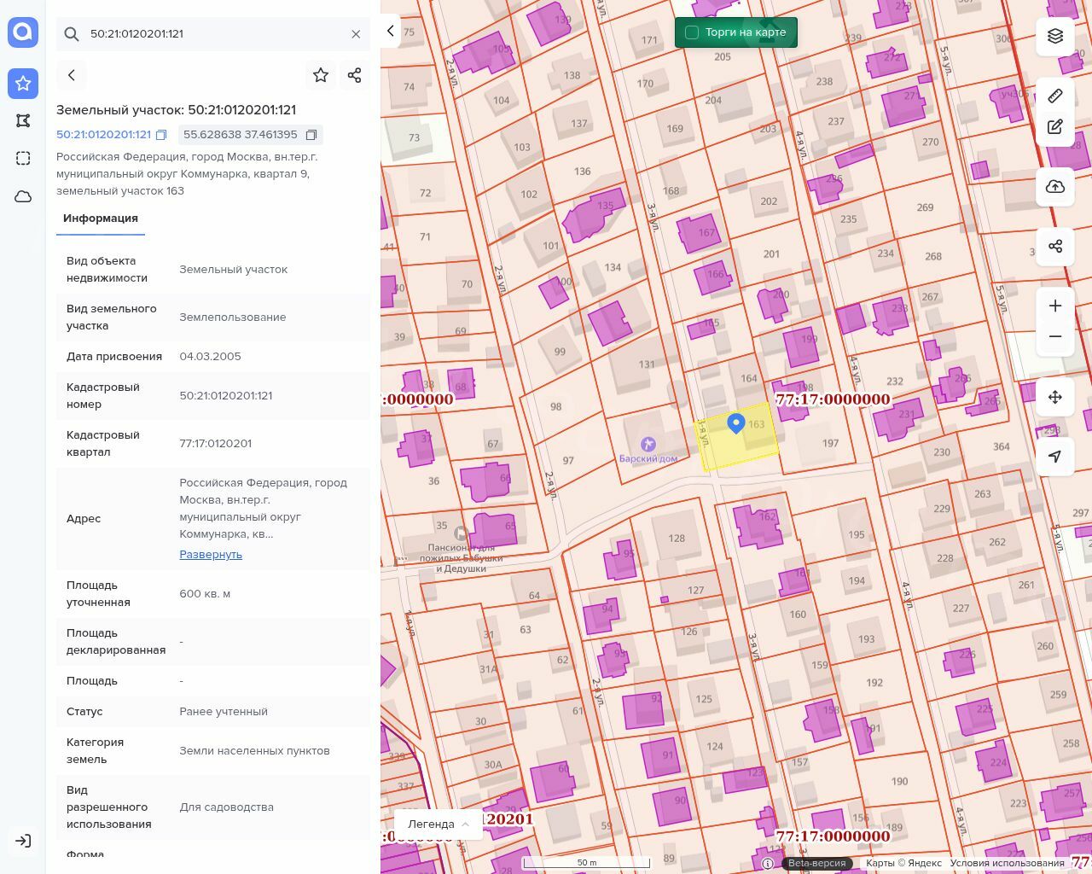1092x874 pixels.
Task: Switch to the Информация tab
Action: coord(101,218)
